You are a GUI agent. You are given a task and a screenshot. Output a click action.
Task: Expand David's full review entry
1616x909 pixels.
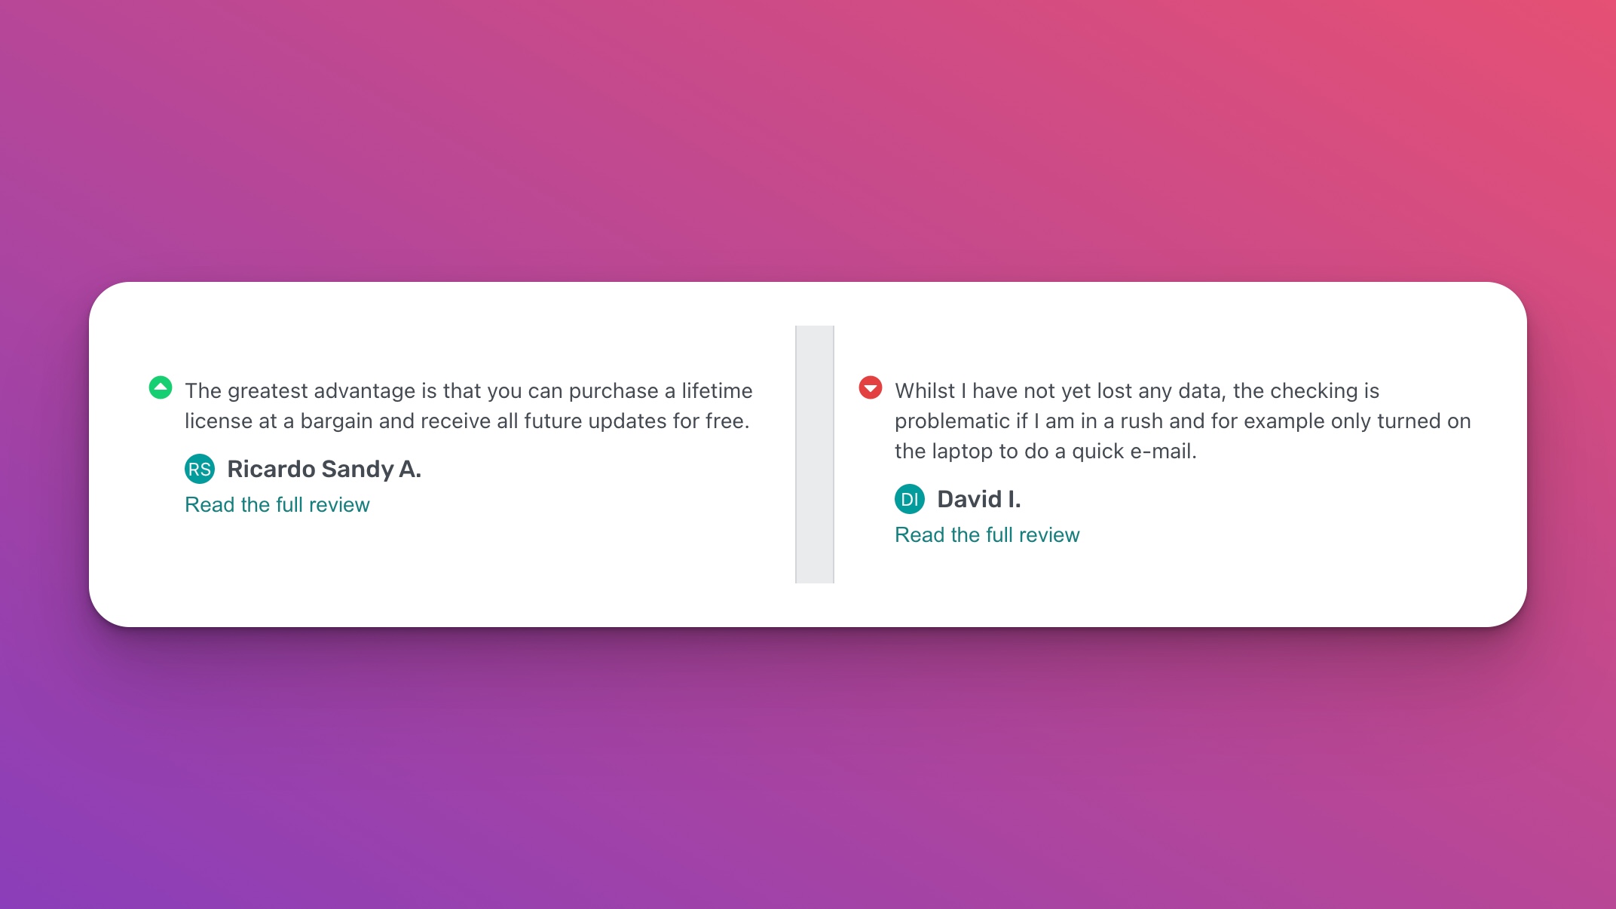click(987, 534)
